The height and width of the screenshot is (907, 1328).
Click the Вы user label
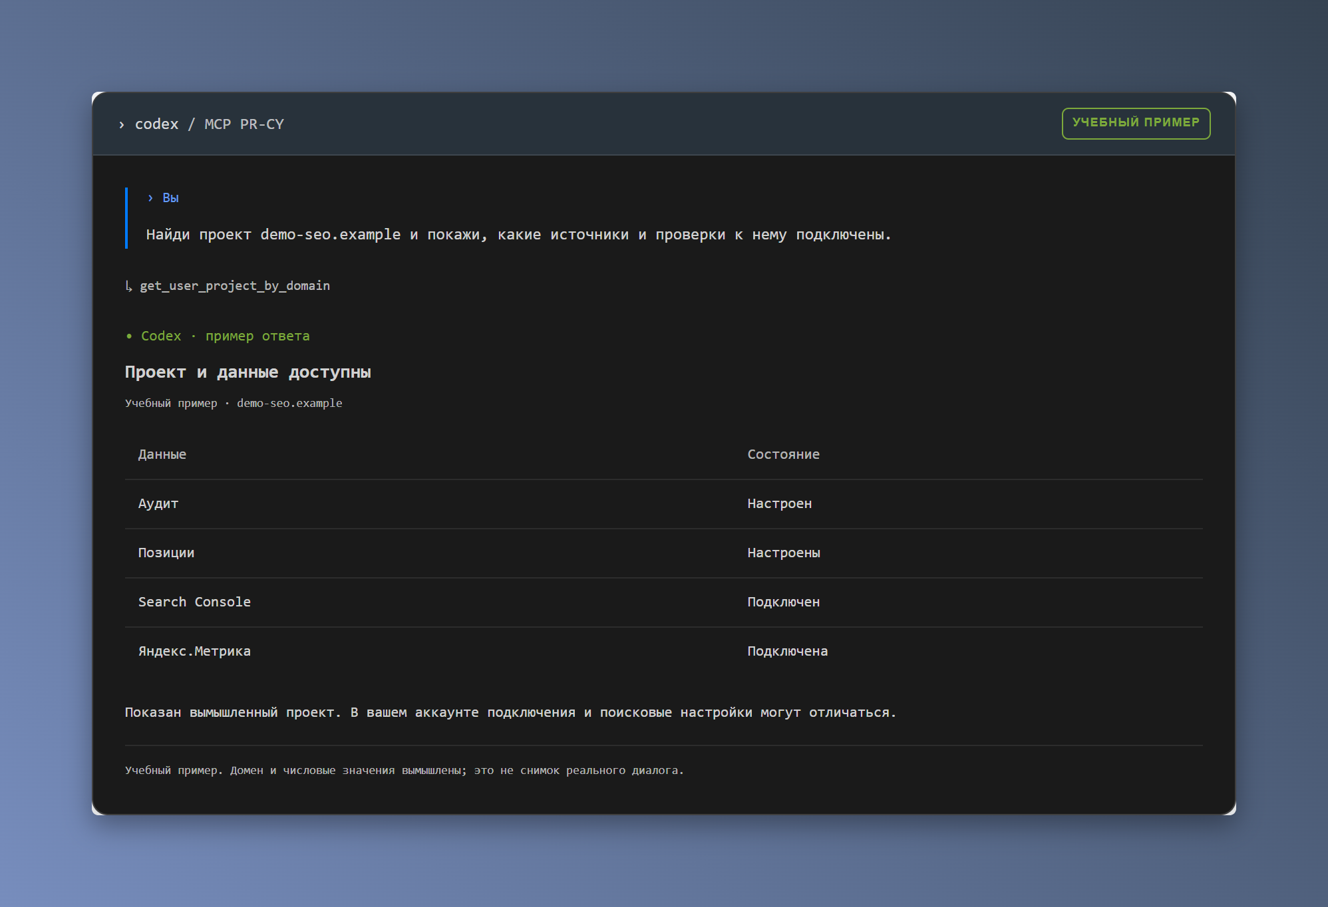(x=170, y=198)
